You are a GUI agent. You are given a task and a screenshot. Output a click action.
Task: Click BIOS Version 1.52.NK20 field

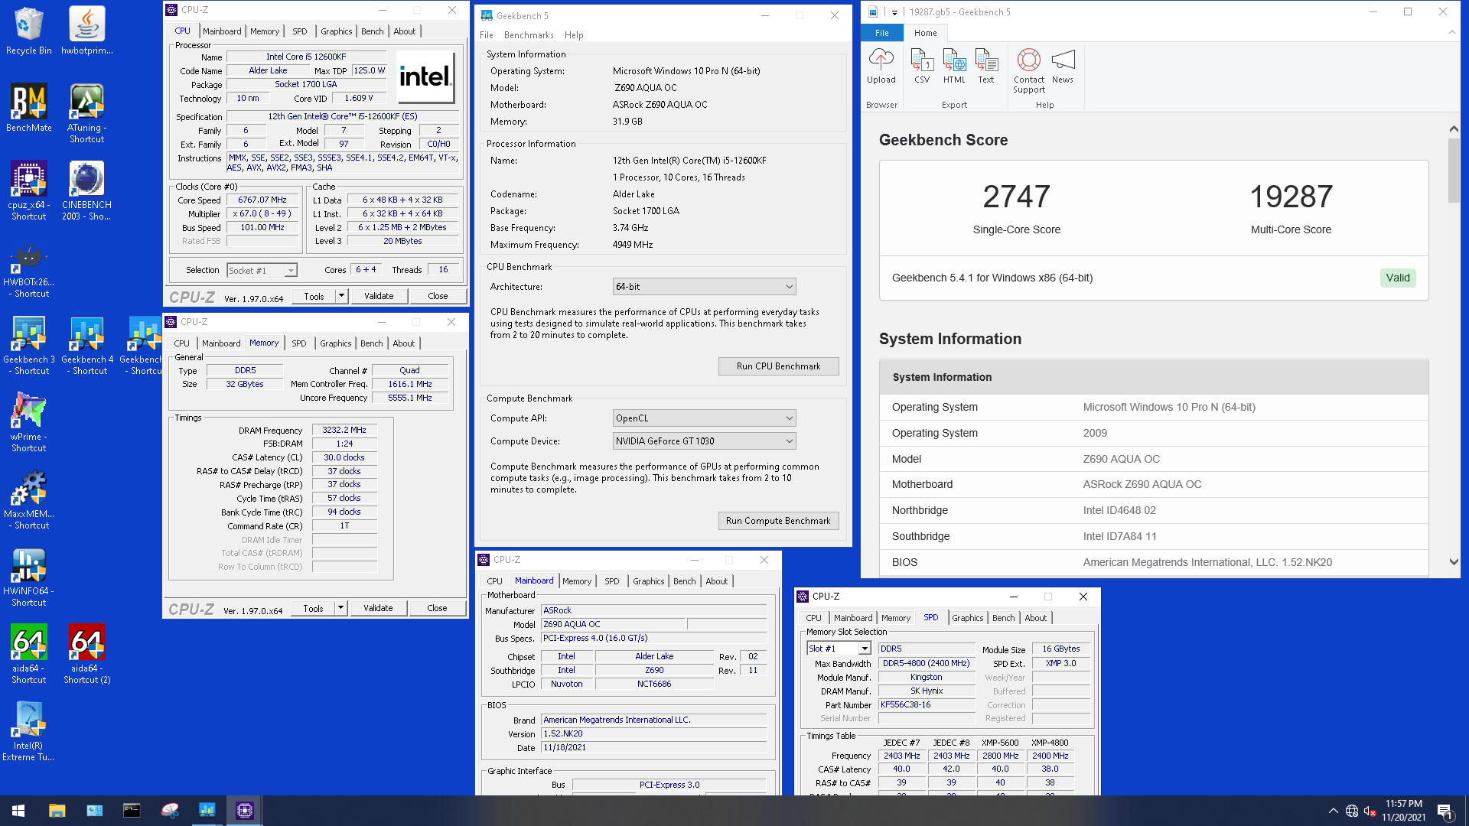coord(653,733)
